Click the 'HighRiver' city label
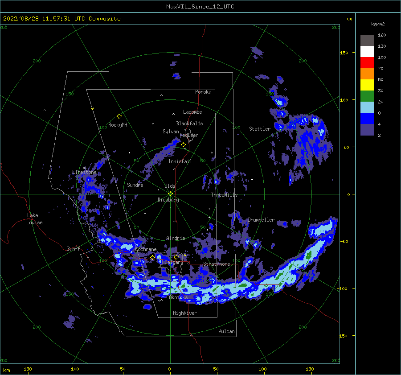401x375 pixels. 185,313
